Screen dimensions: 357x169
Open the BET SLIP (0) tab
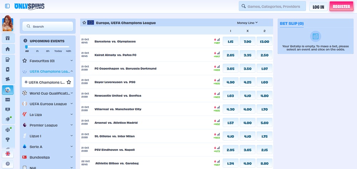click(x=292, y=23)
